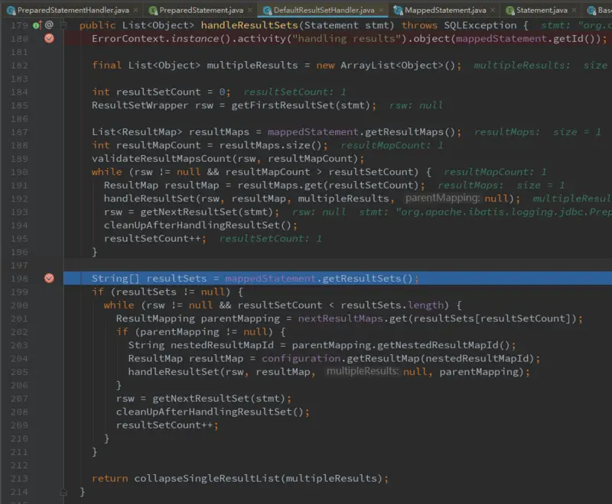Click the 'rsw: null' inline hint on line 185
612x504 pixels.
coord(416,105)
